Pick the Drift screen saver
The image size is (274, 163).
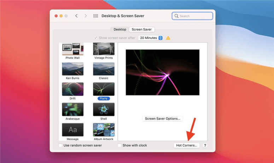73,89
